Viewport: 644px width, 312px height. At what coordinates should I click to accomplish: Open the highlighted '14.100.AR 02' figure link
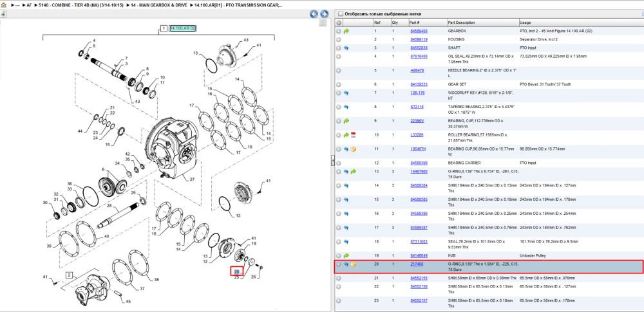pos(183,28)
